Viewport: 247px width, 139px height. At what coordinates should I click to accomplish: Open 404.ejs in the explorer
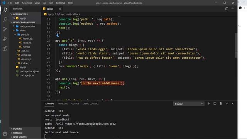tap(25, 51)
